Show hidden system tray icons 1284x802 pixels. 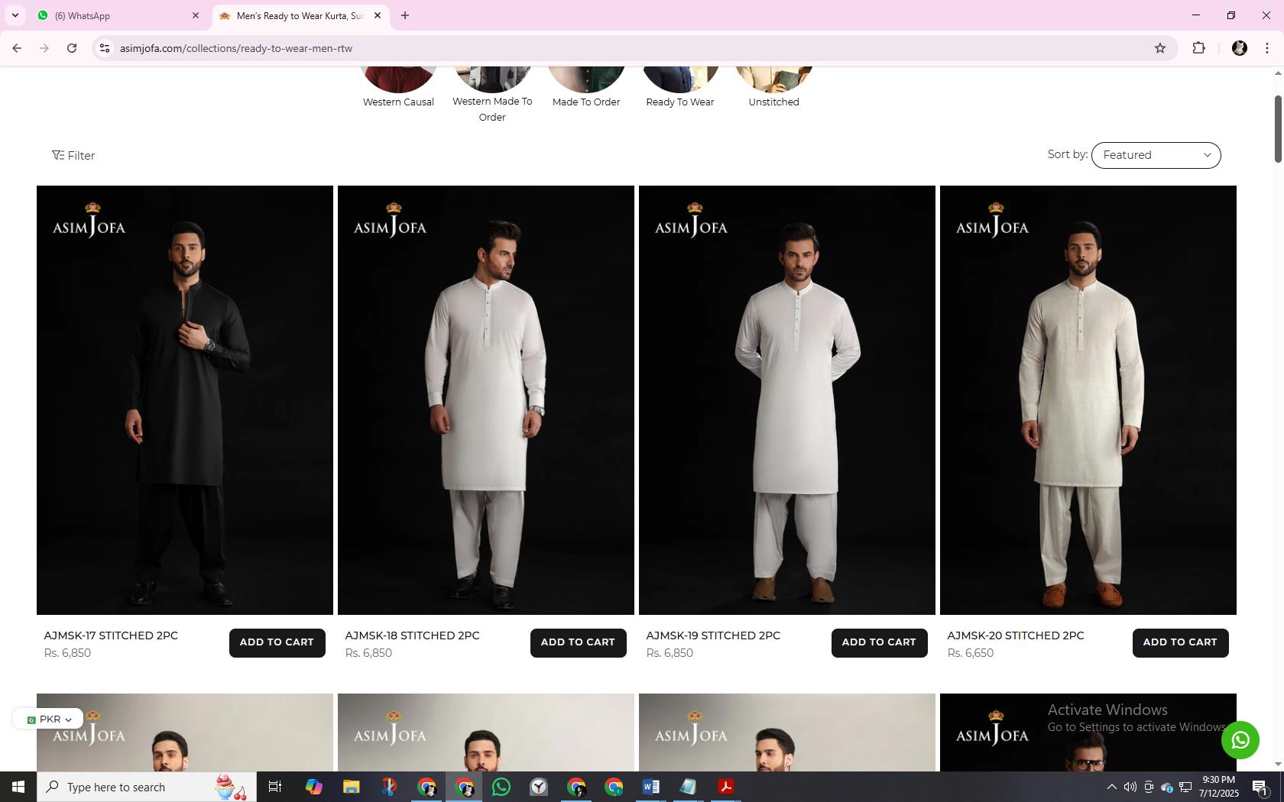click(x=1112, y=787)
